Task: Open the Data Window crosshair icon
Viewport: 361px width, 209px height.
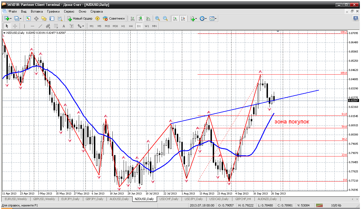Action: [x=36, y=18]
